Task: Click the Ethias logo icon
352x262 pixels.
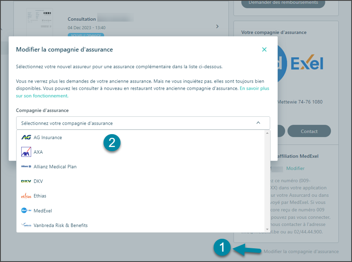Action: coord(26,196)
